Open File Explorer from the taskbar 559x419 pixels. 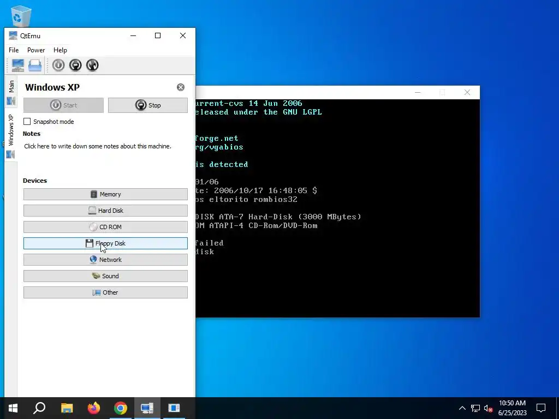click(67, 408)
